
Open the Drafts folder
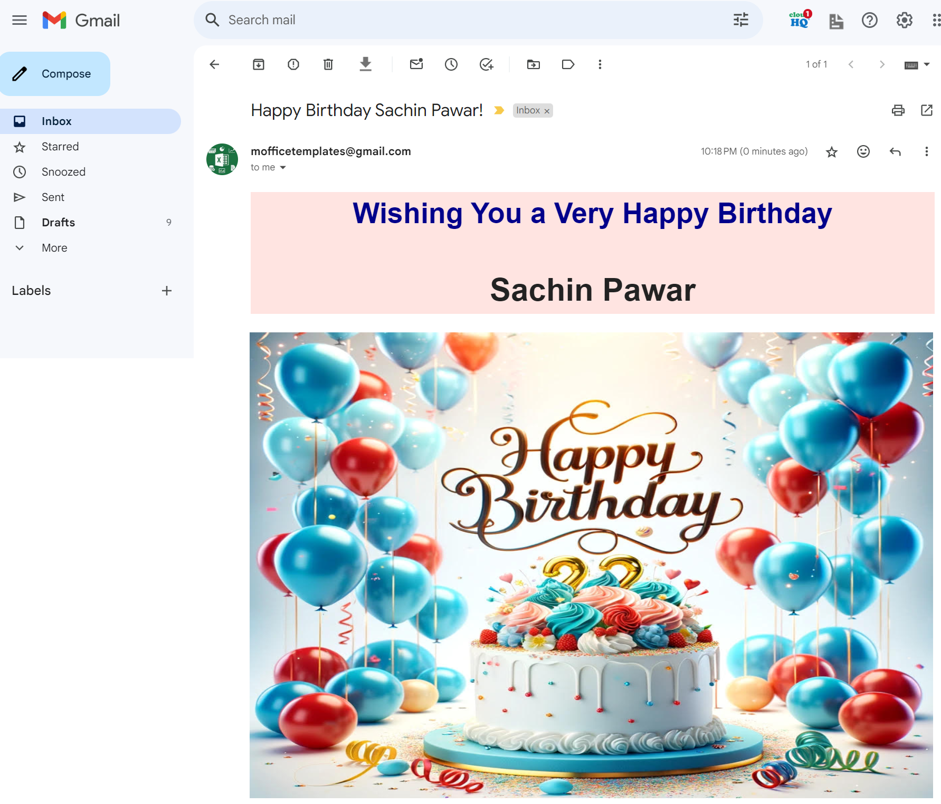click(x=58, y=223)
